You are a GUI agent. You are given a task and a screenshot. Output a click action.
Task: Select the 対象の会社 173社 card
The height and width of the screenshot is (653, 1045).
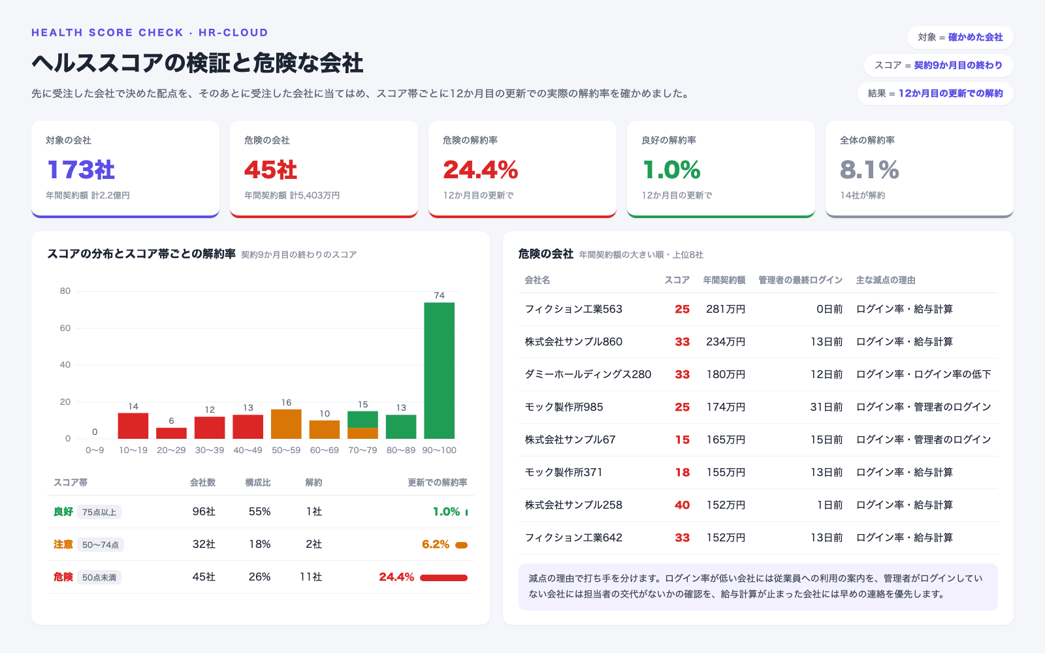(125, 169)
